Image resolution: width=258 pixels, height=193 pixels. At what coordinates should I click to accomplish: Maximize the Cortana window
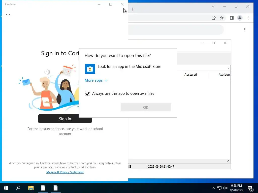pos(111,4)
